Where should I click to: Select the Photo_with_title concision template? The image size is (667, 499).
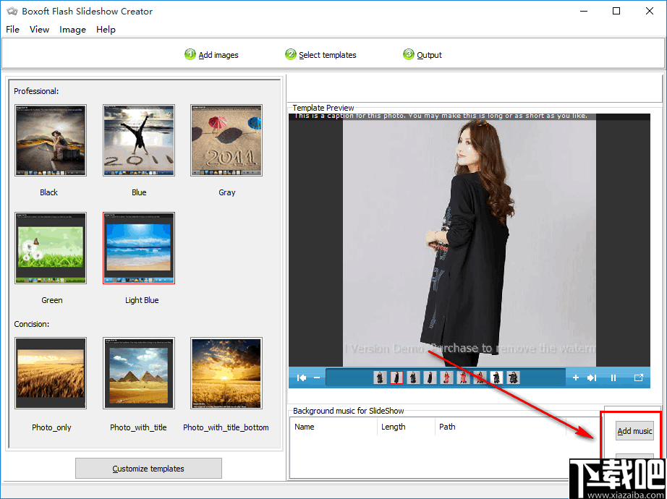[x=138, y=373]
